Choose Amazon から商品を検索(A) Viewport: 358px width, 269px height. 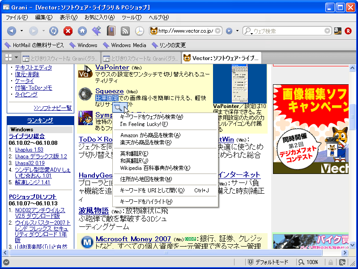coord(165,135)
